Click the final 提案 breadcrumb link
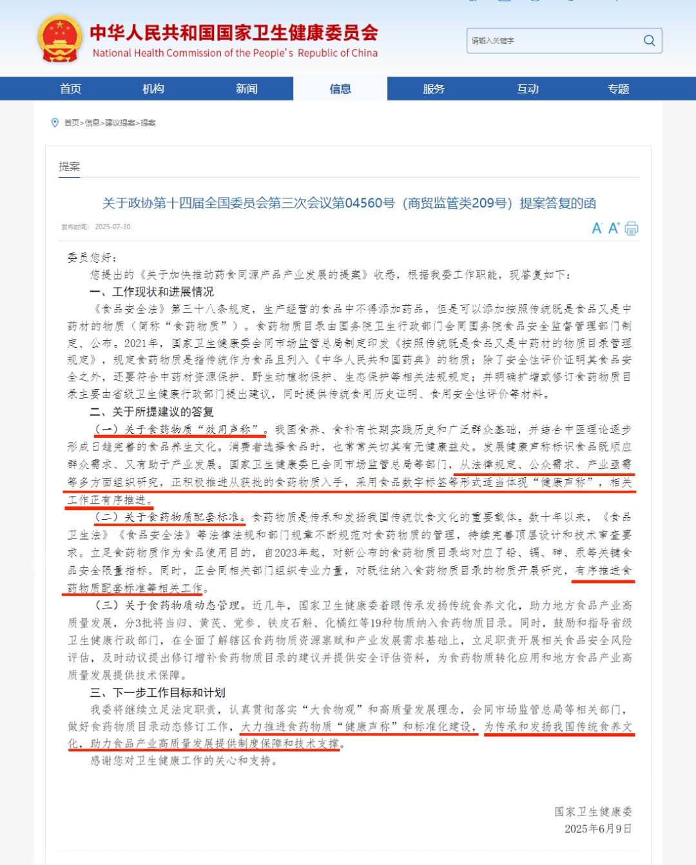Image resolution: width=696 pixels, height=865 pixels. pos(148,123)
